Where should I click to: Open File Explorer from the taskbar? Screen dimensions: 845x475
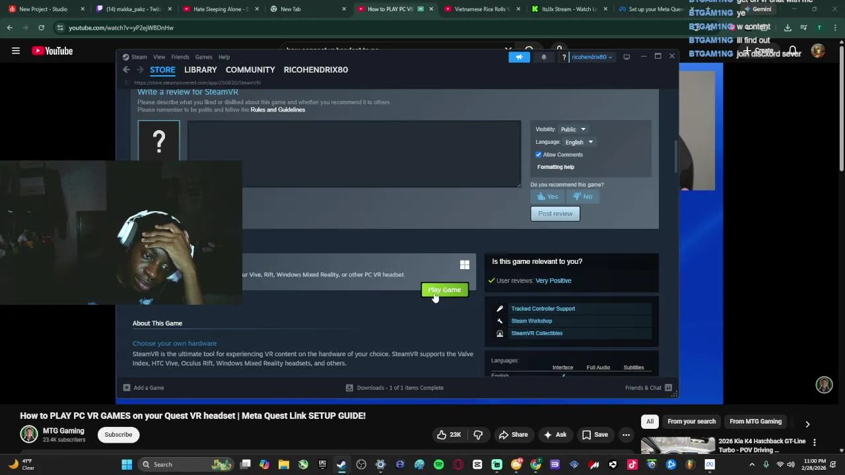283,464
